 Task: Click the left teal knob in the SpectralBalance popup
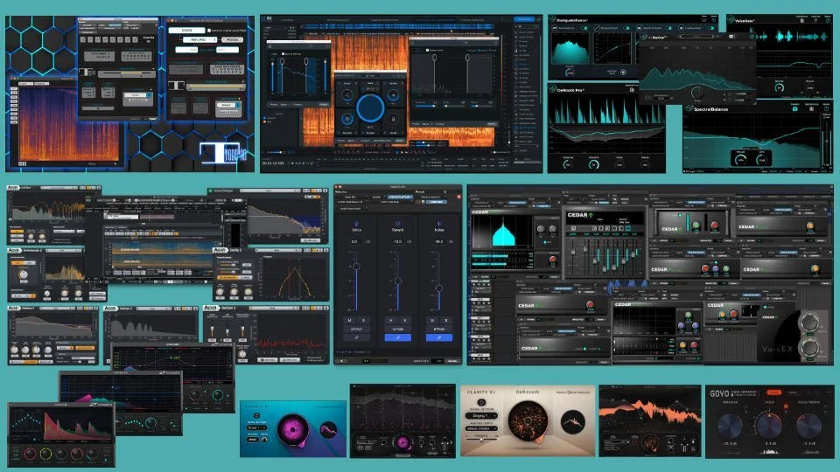coord(740,159)
